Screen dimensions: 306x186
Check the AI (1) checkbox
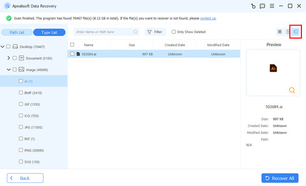coord(21,81)
